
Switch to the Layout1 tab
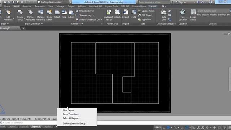coord(12,126)
